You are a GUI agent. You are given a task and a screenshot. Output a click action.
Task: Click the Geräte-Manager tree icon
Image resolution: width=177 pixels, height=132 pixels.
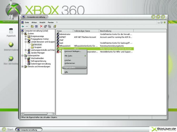tap(29, 53)
